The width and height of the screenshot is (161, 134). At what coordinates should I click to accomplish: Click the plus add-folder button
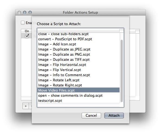click(26, 106)
